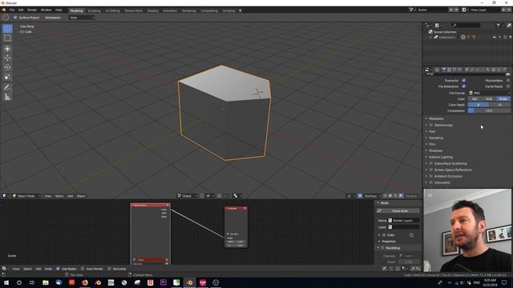This screenshot has height=288, width=513.
Task: Click the Node Name field showing Render Layers
Action: (x=404, y=221)
